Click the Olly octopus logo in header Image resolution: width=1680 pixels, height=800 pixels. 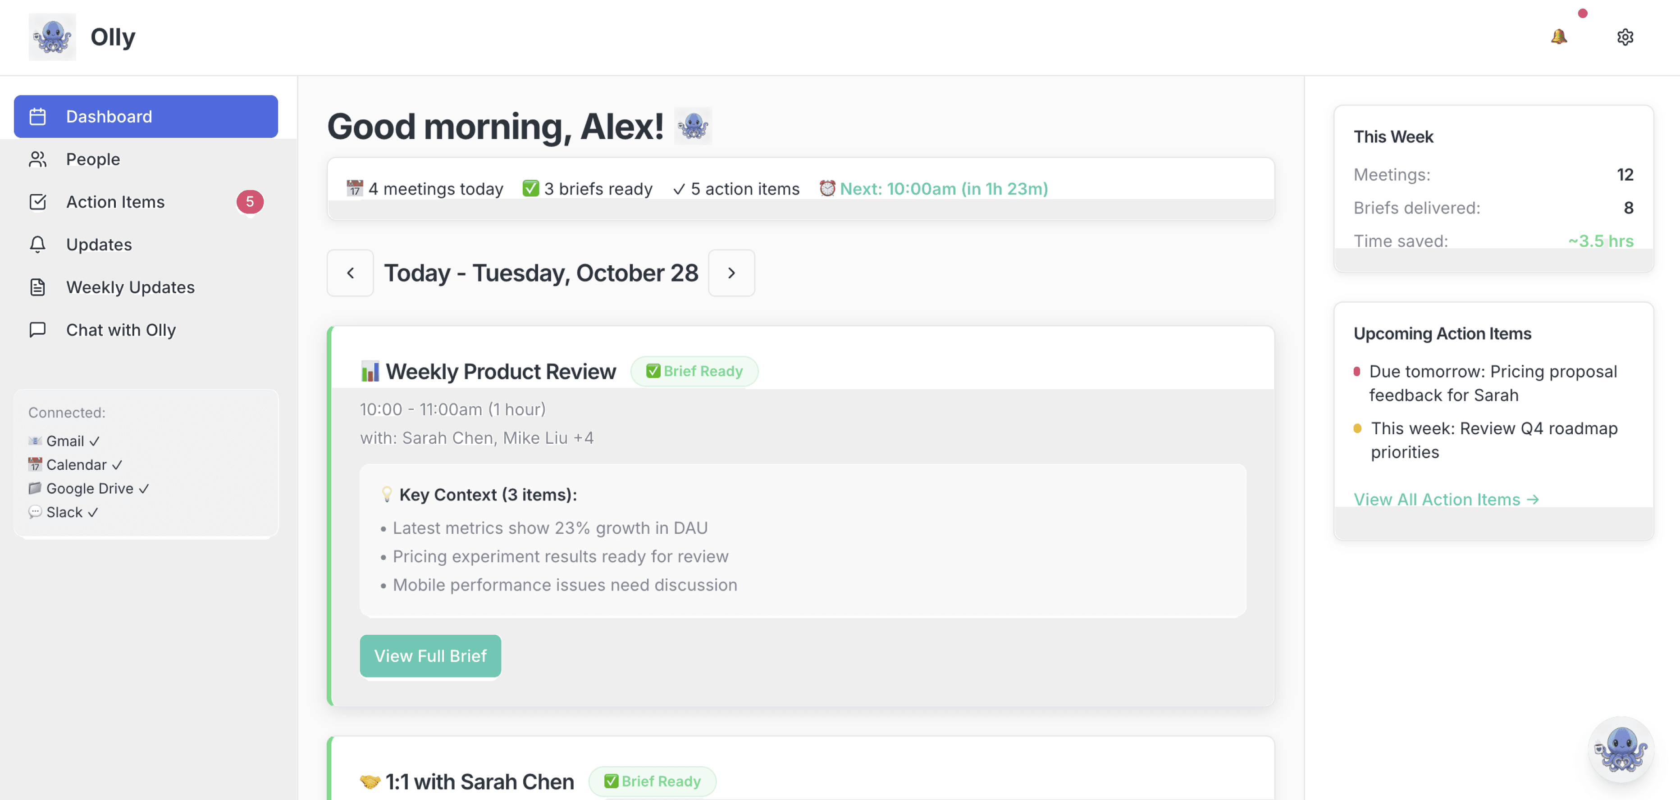point(52,37)
